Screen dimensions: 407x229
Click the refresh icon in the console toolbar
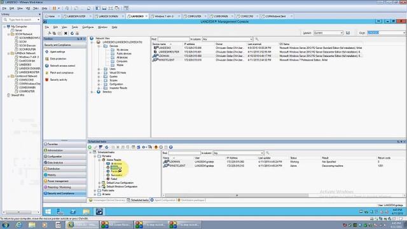pos(72,33)
